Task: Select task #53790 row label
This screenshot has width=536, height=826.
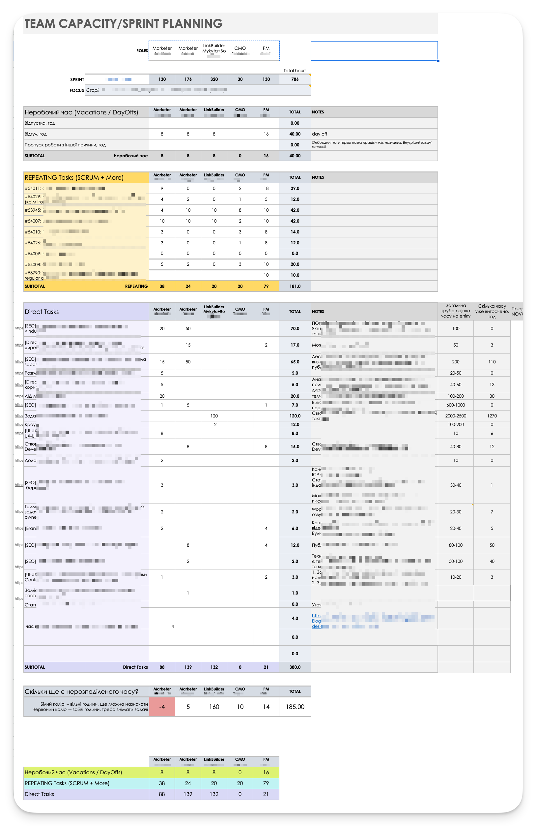Action: coord(86,275)
